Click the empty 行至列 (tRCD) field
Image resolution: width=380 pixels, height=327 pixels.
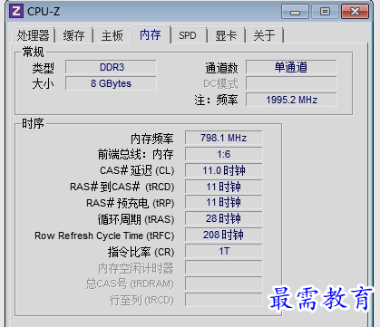pos(223,300)
